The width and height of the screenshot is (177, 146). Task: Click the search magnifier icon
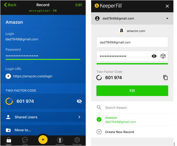(x=99, y=107)
